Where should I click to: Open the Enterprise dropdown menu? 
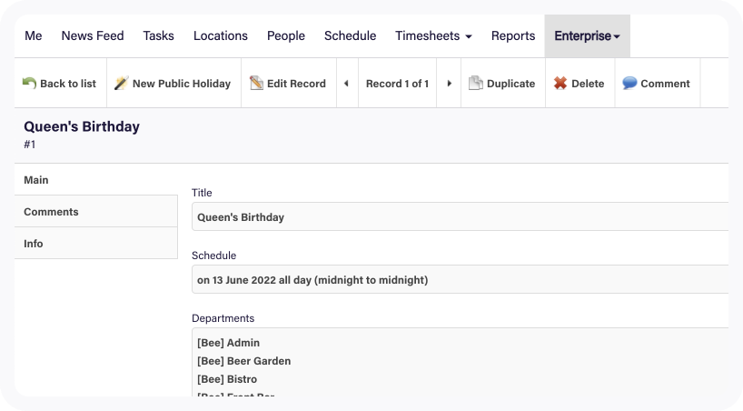coord(587,36)
